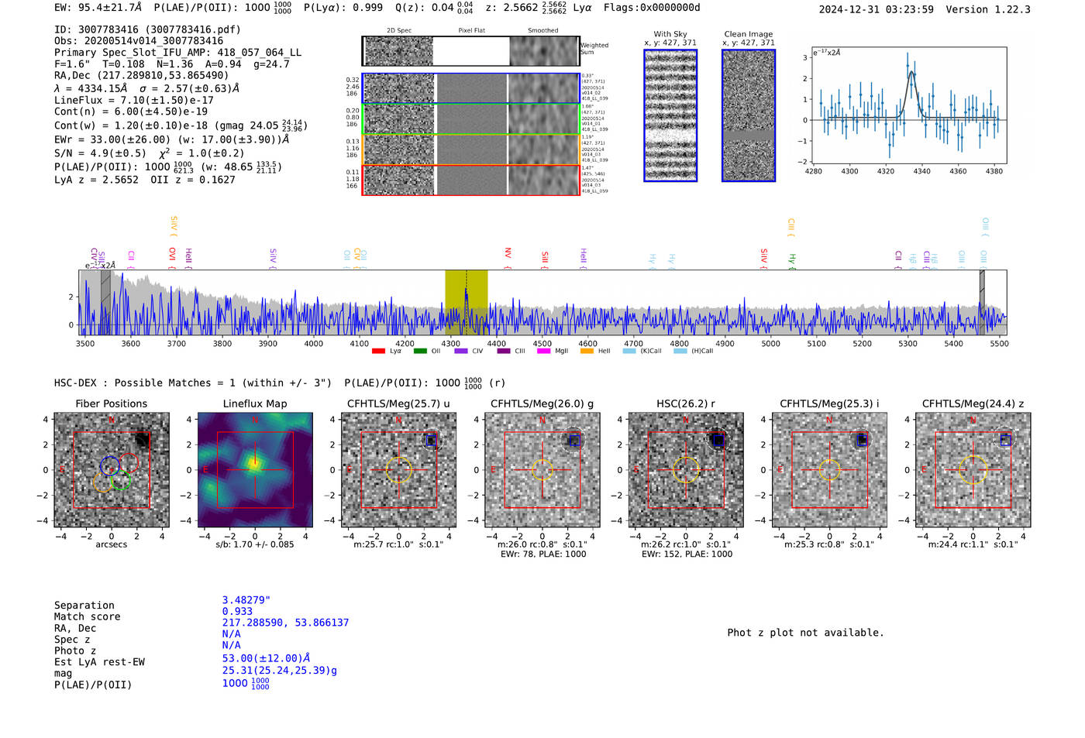Open the HSC(26.2) r band cutout
The width and height of the screenshot is (1085, 738).
(x=686, y=469)
